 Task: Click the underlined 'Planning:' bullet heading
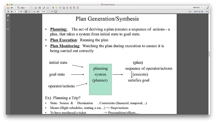click(59, 29)
